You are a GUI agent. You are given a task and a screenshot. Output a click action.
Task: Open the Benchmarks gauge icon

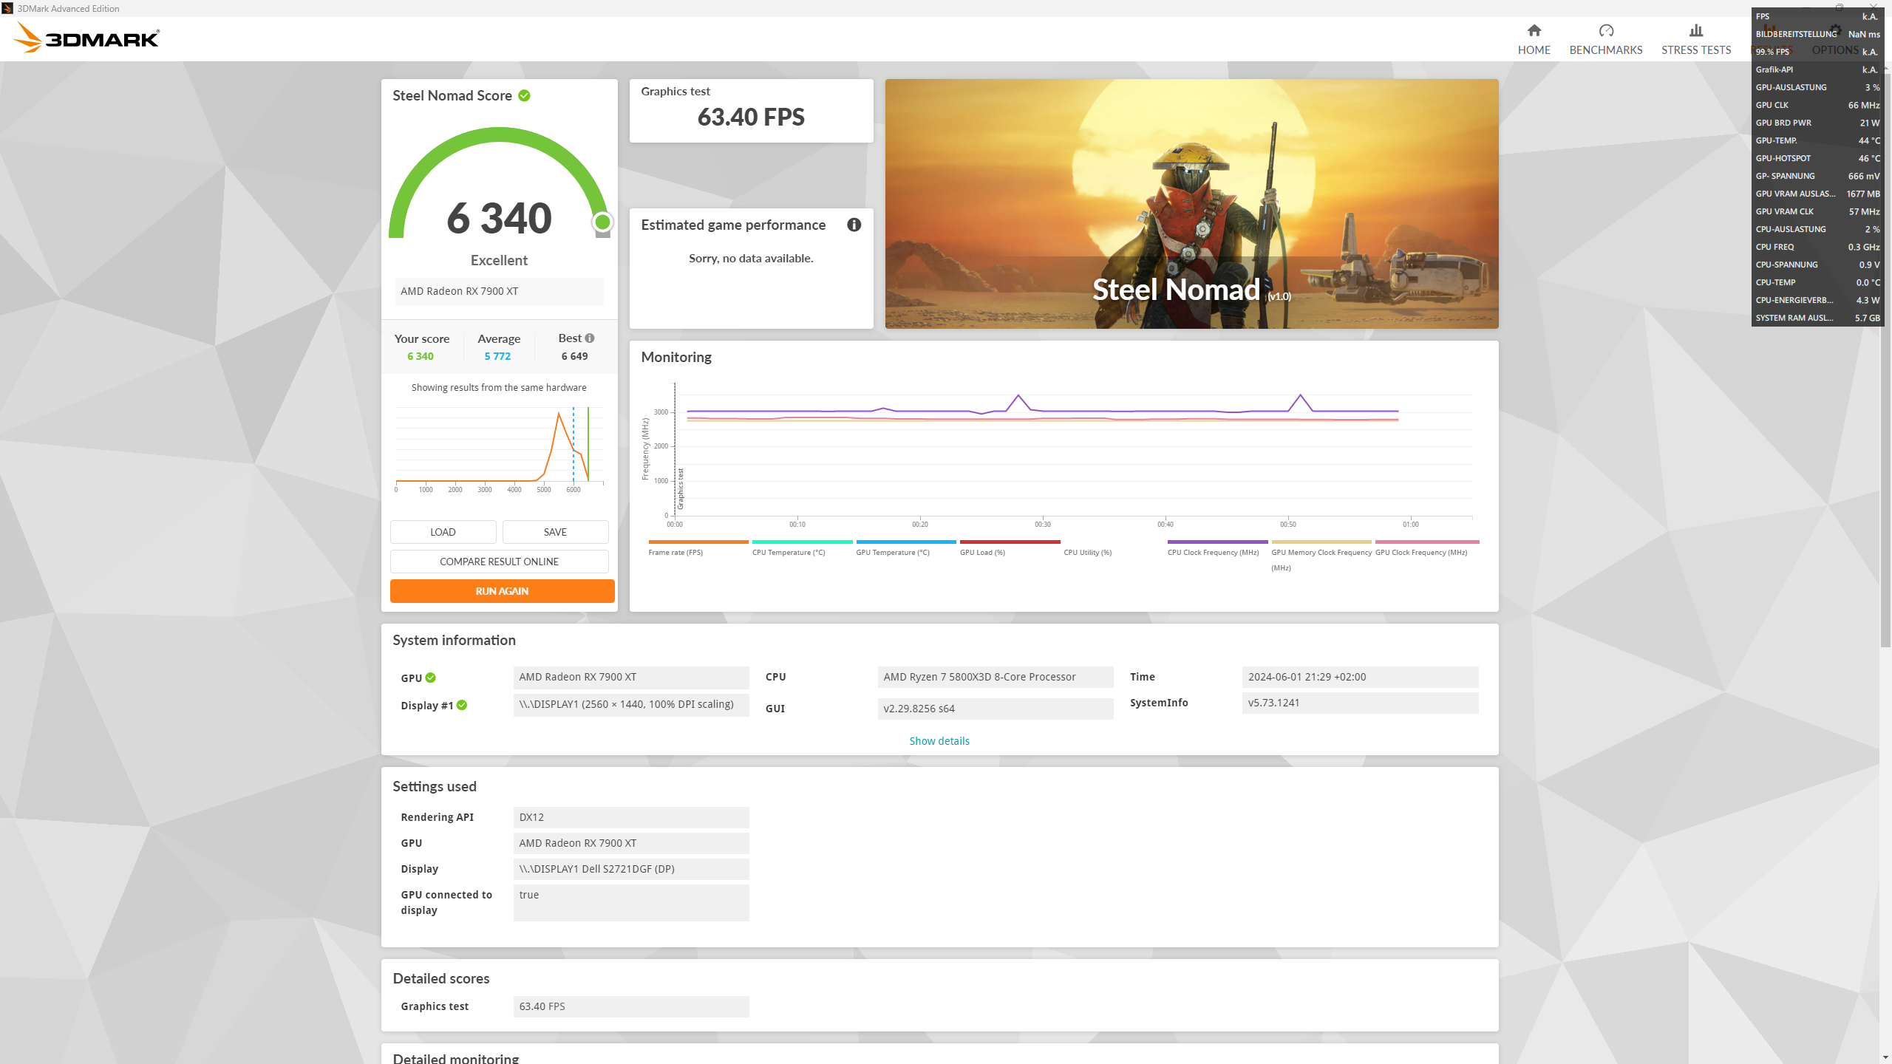point(1605,30)
